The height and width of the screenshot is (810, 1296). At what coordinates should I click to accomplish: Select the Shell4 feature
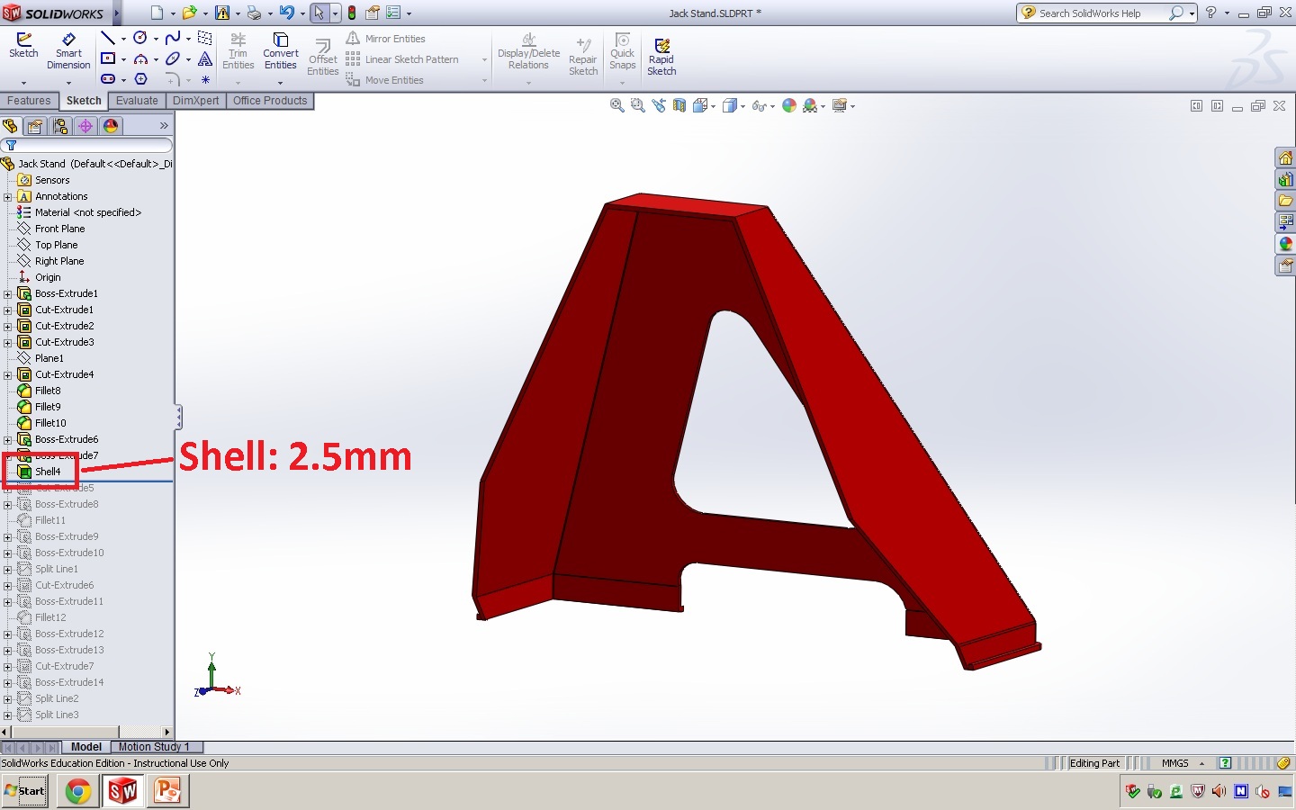(x=48, y=472)
